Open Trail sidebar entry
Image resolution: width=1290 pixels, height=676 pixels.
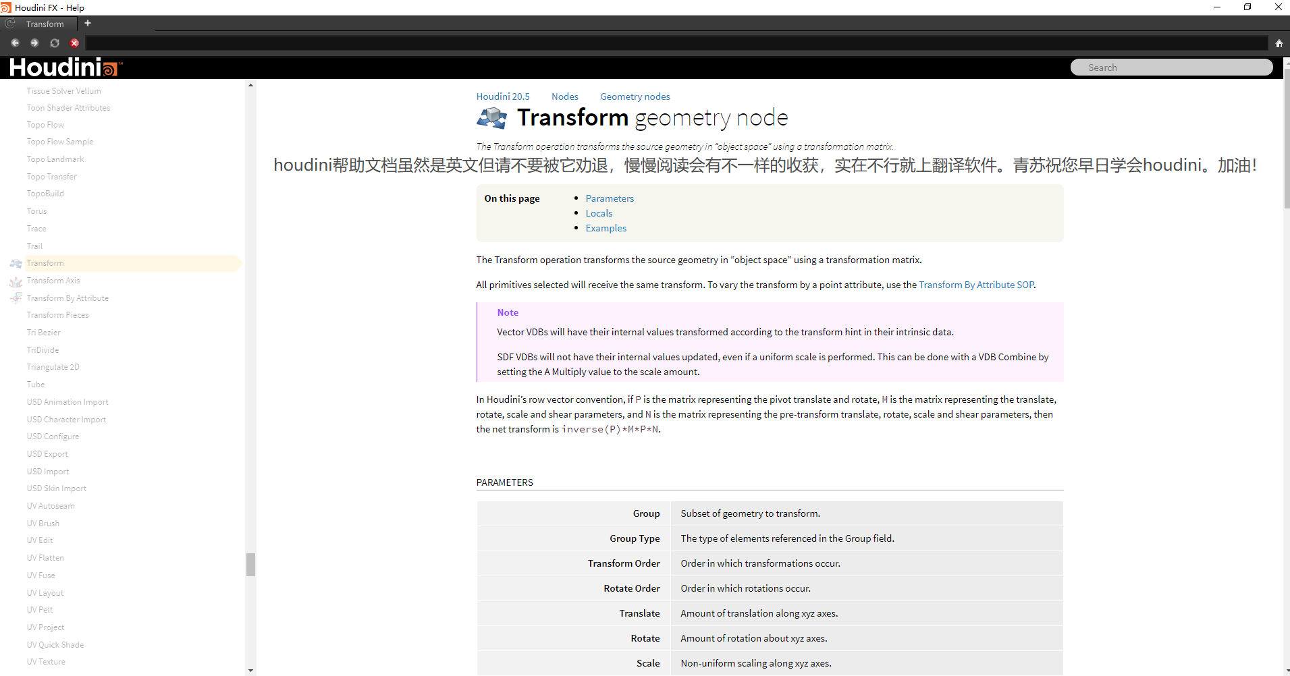pos(34,246)
